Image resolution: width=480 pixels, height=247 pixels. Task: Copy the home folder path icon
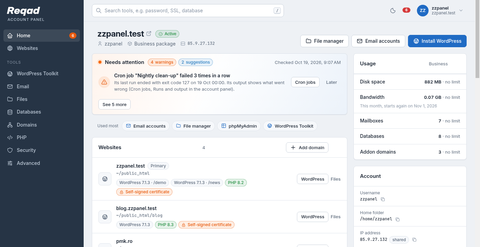coord(398,219)
